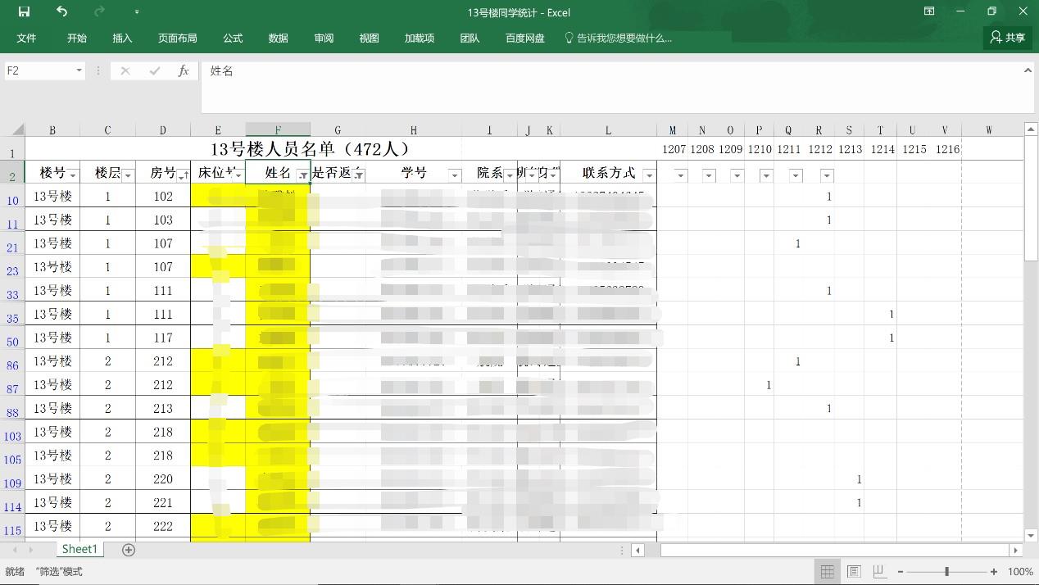The height and width of the screenshot is (585, 1039).
Task: Expand the formula bar with chevron
Action: pyautogui.click(x=1028, y=71)
